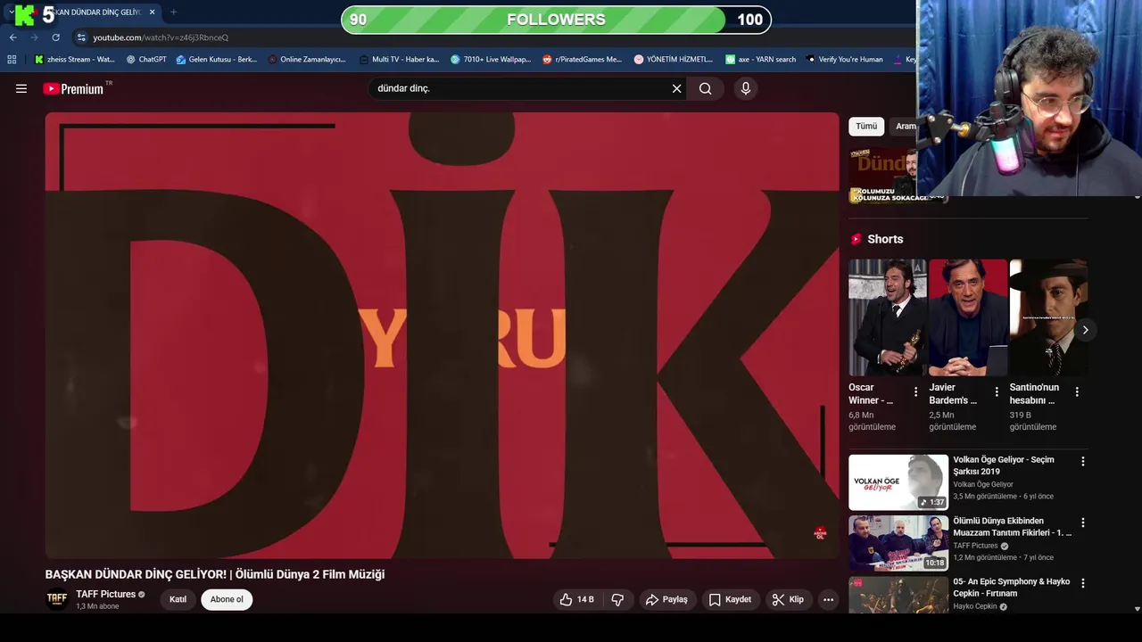Image resolution: width=1142 pixels, height=642 pixels.
Task: Open Volkan Öge Geliyor video title
Action: (1004, 465)
